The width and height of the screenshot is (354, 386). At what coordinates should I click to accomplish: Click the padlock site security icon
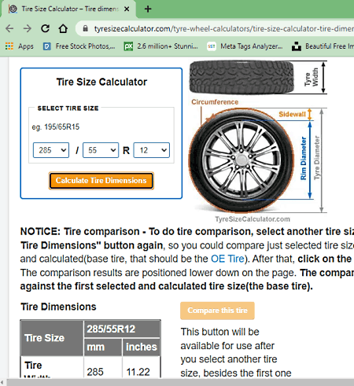[86, 28]
